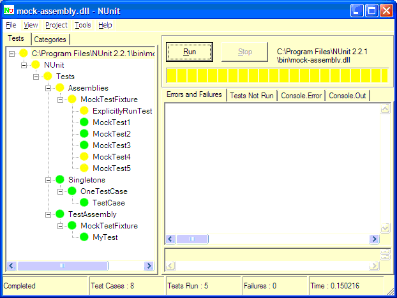Switch to the Tests Not Run tab
397x298 pixels.
point(251,96)
